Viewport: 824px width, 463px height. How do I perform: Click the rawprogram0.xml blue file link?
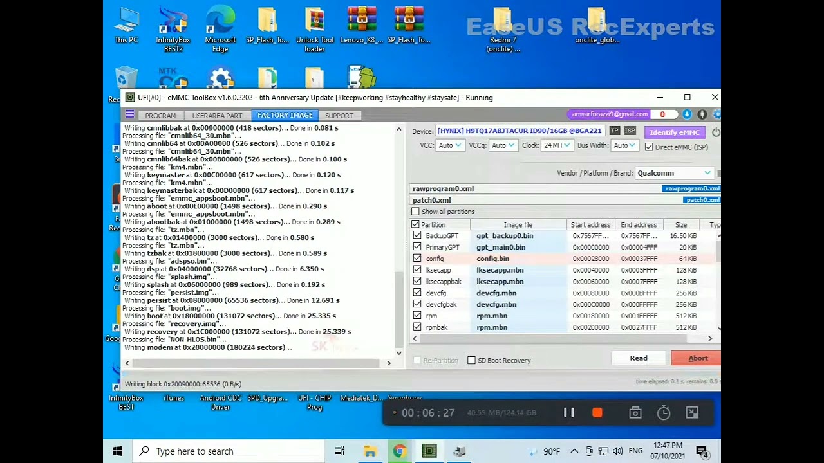pos(691,188)
